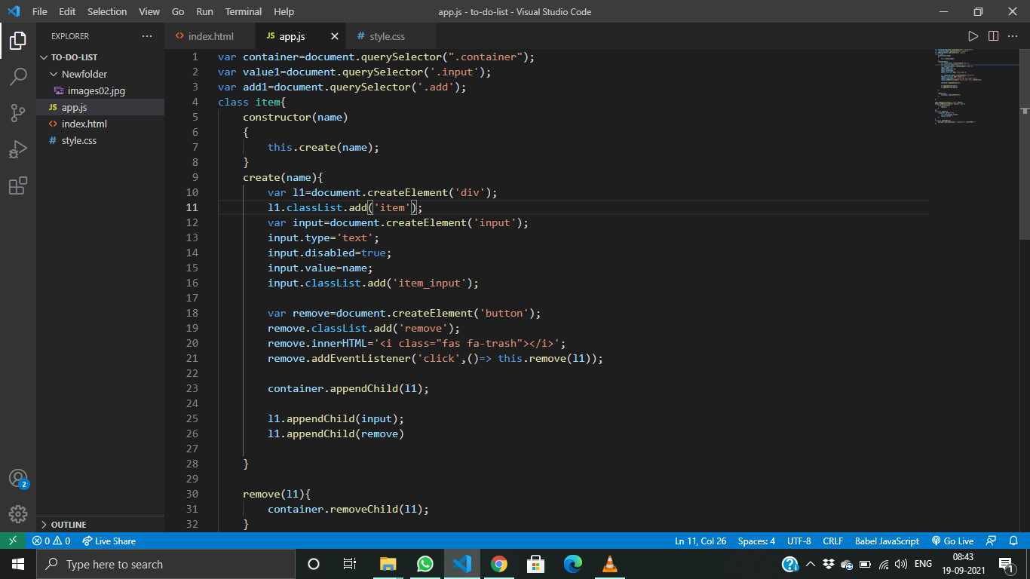Start Go Live server
The width and height of the screenshot is (1030, 579).
[953, 541]
